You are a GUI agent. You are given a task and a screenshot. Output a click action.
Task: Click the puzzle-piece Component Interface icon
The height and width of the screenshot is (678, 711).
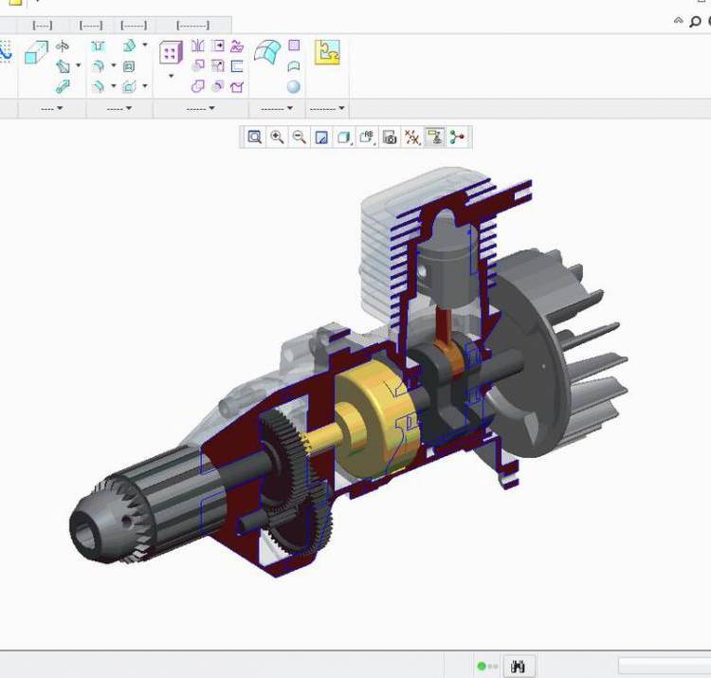point(327,52)
